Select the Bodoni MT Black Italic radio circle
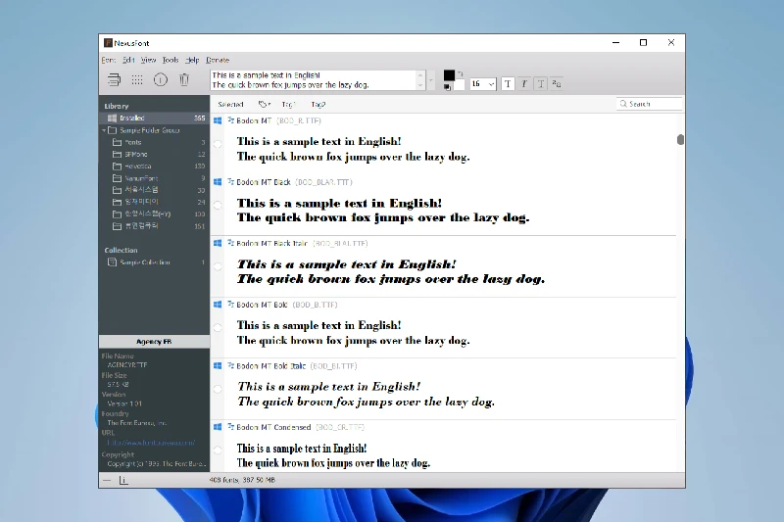 (x=218, y=265)
